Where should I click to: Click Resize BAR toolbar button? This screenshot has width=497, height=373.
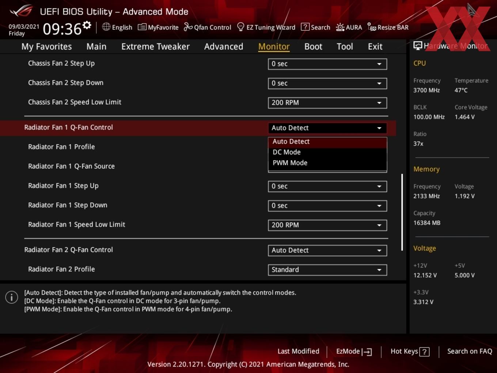click(388, 27)
